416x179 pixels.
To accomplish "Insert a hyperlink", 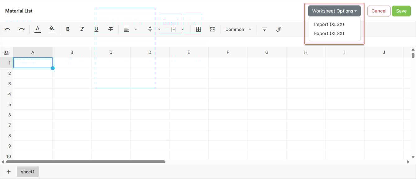I will 278,29.
